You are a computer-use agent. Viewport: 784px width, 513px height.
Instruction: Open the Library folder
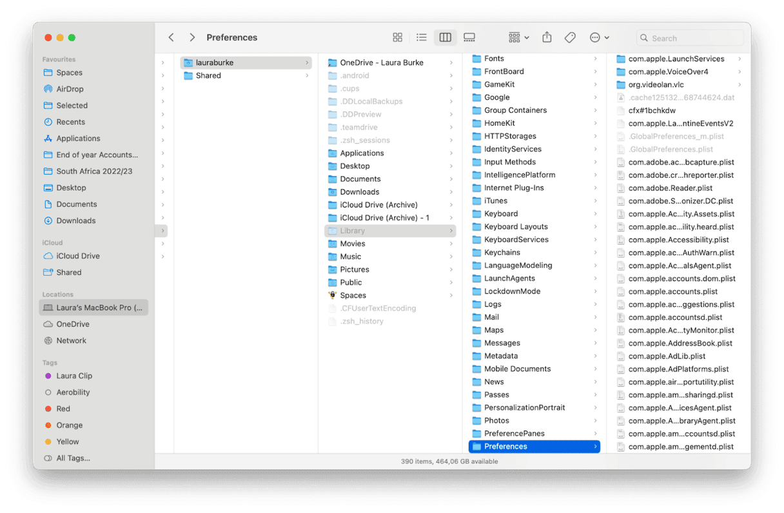pyautogui.click(x=353, y=230)
